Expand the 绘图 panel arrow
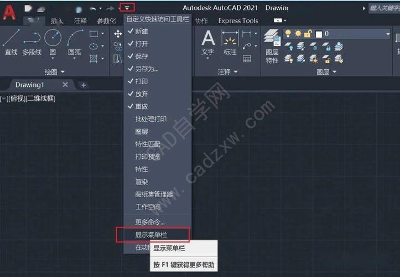This screenshot has height=277, width=400. coord(63,72)
